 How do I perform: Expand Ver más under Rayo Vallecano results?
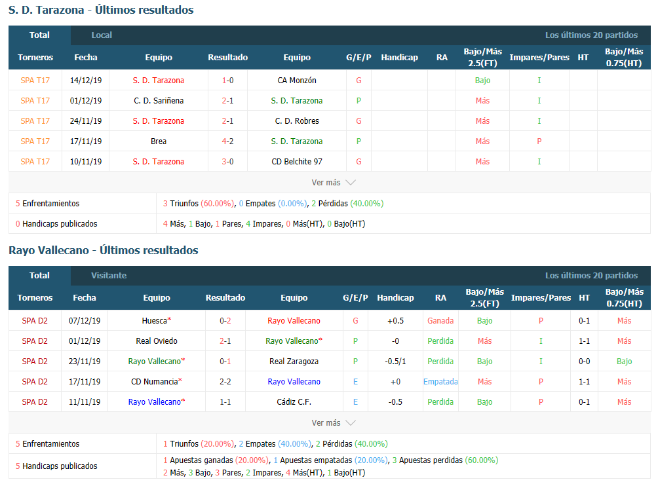click(333, 423)
